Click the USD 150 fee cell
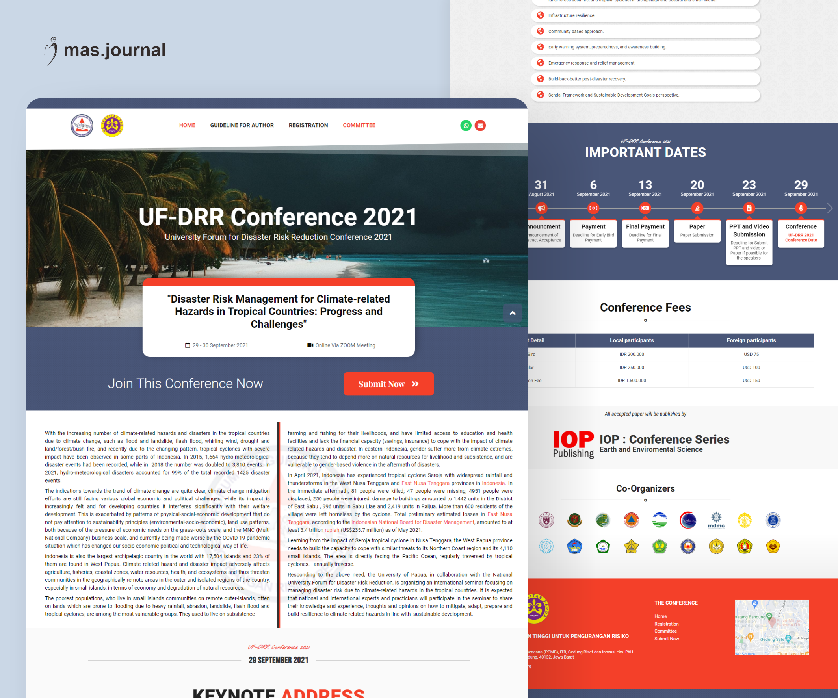 [x=751, y=381]
